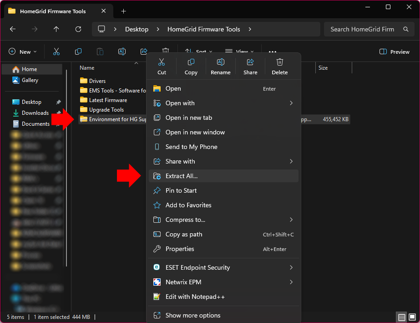Click toolbar Paste icon

[100, 51]
